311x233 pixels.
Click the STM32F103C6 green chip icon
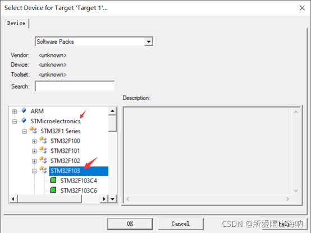click(x=53, y=190)
